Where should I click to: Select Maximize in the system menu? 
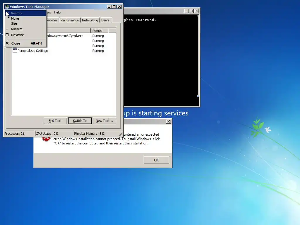click(x=25, y=35)
